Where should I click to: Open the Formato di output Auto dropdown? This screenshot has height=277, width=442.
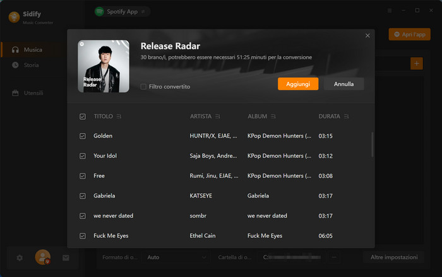176,257
